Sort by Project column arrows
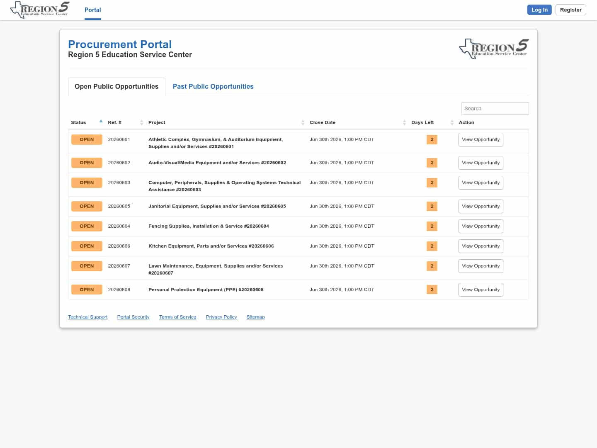 pos(303,122)
